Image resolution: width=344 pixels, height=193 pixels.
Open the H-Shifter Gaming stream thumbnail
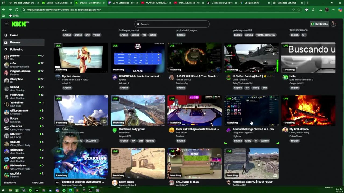252,58
